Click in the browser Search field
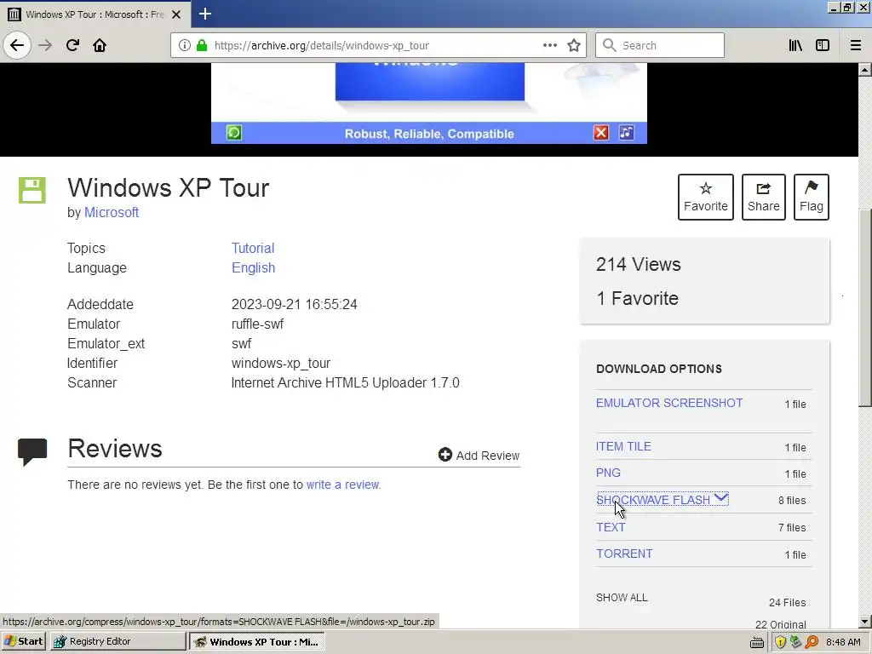The height and width of the screenshot is (654, 872). point(660,46)
